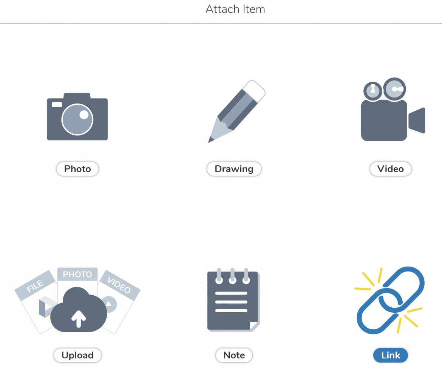Click the Attach Item title text
442x378 pixels.
[x=235, y=9]
